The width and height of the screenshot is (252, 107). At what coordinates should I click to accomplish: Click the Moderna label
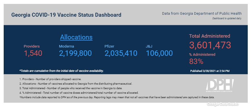coord(66,46)
